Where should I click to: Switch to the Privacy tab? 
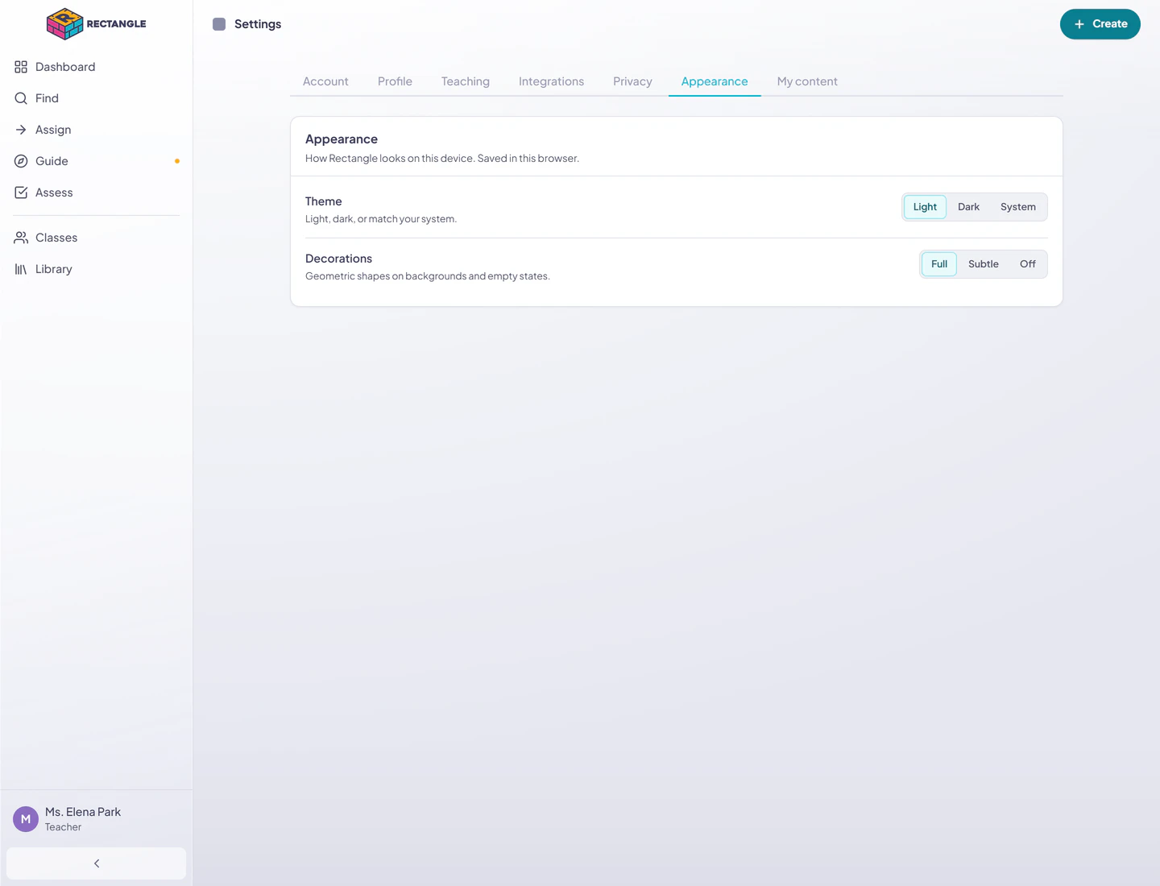[x=632, y=81]
